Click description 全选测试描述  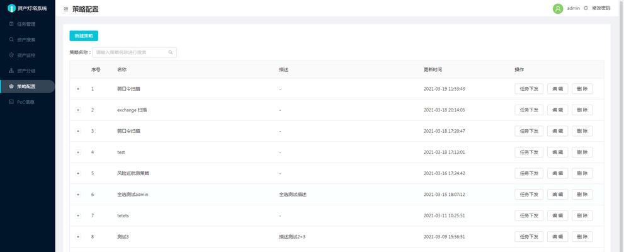[x=293, y=194]
